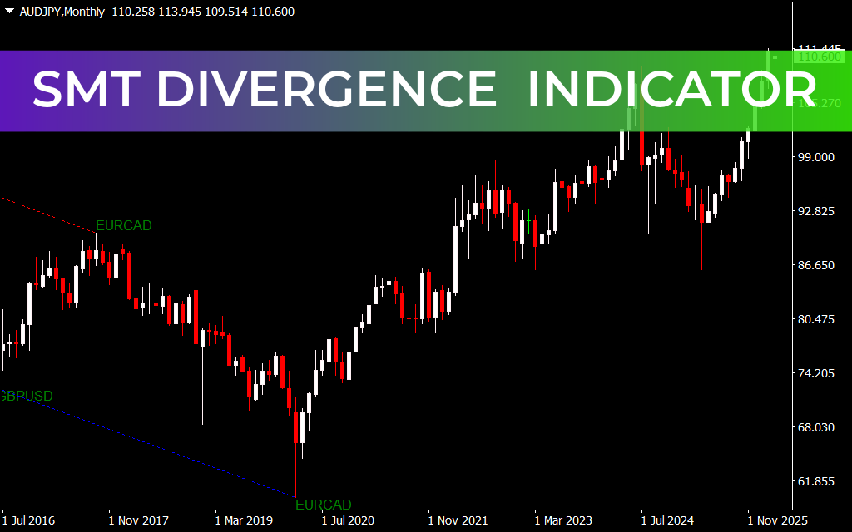Toggle the lower EURCAD label near the bottom
852x532 pixels.
tap(325, 504)
